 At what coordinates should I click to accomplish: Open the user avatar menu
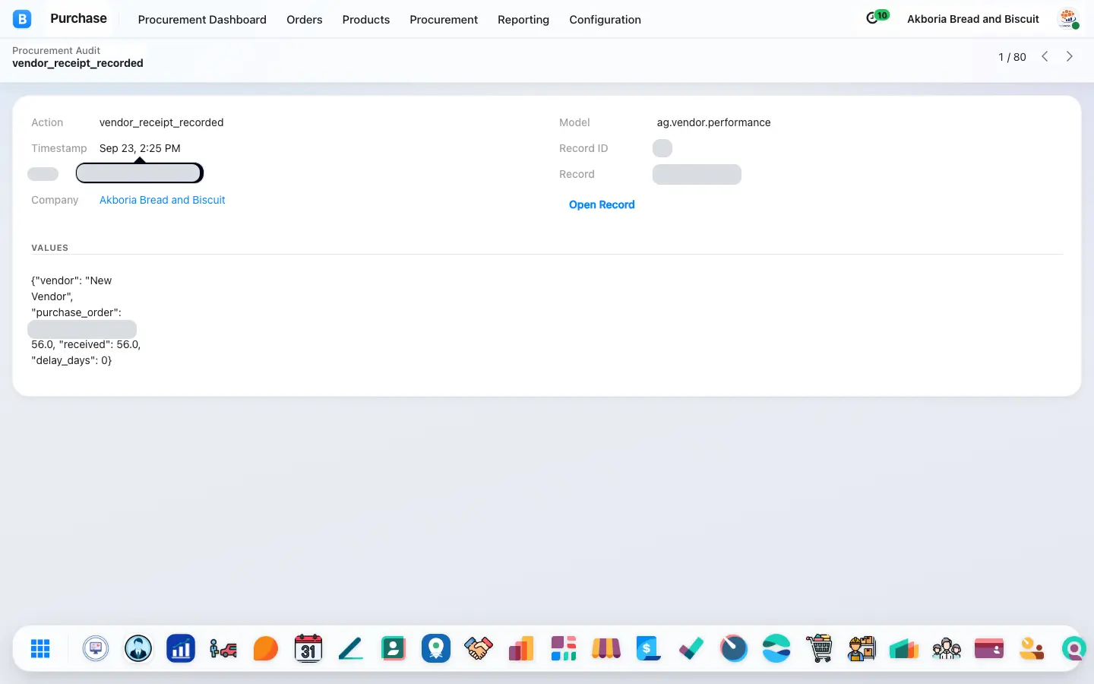click(x=1069, y=19)
